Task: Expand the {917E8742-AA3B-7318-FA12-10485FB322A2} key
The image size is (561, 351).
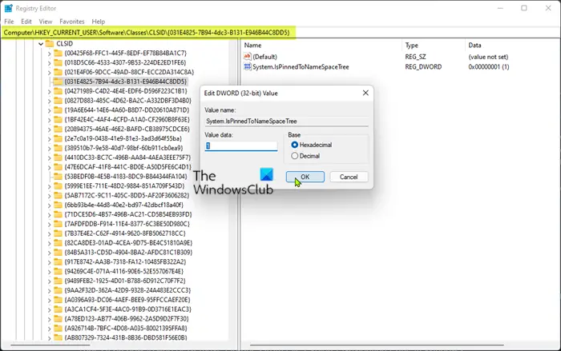Action: click(x=49, y=261)
